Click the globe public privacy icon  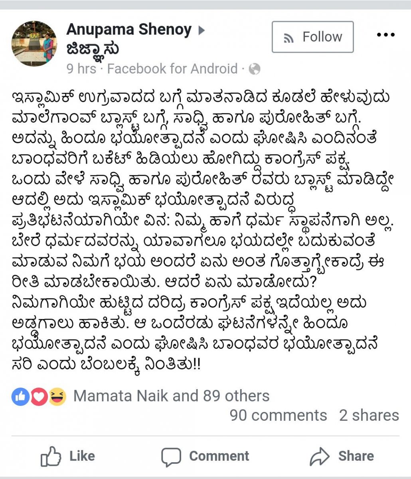pyautogui.click(x=255, y=69)
